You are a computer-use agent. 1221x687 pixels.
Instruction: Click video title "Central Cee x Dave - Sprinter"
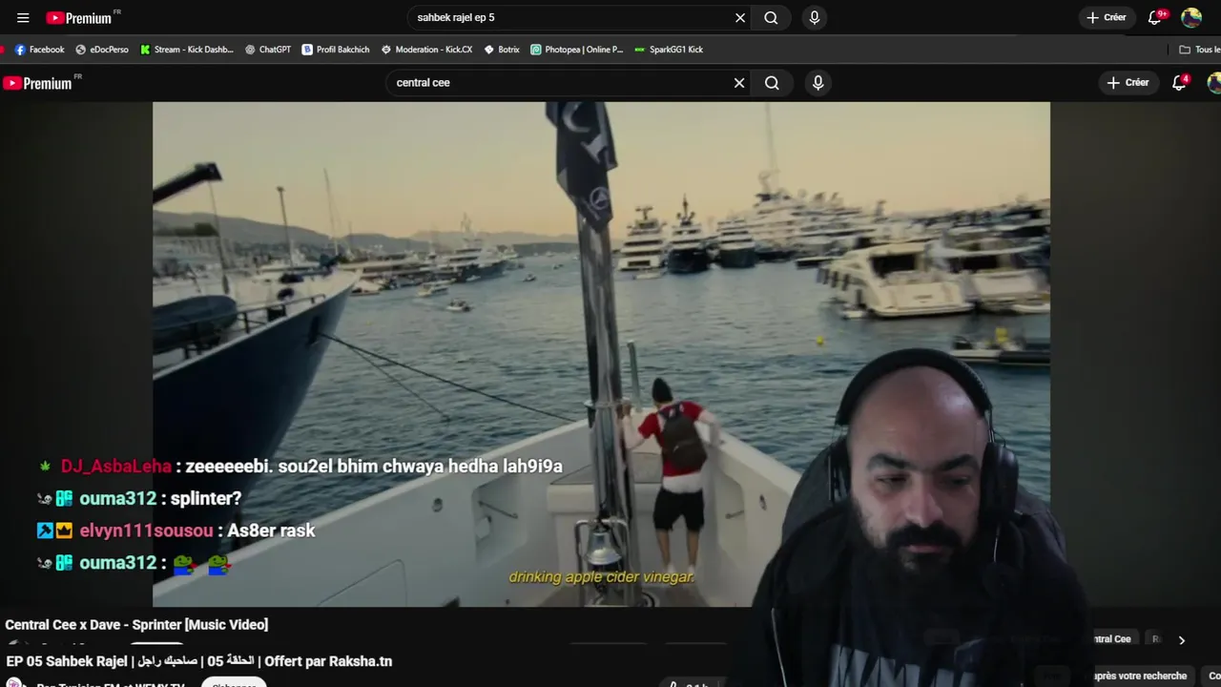click(136, 624)
